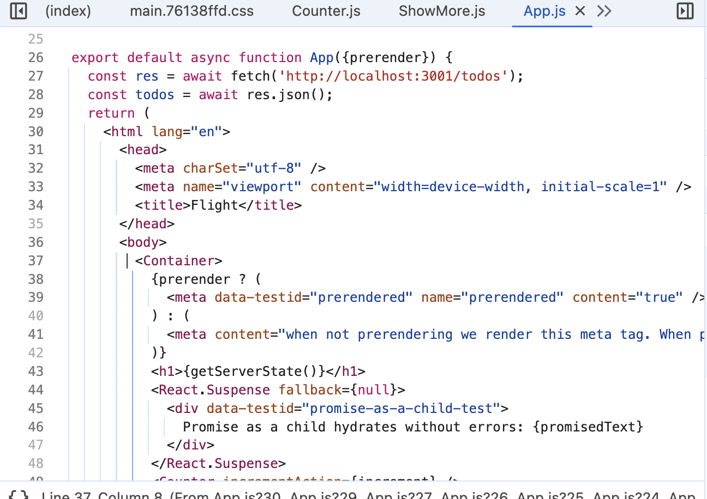
Task: Close the App.js tab
Action: [x=580, y=11]
